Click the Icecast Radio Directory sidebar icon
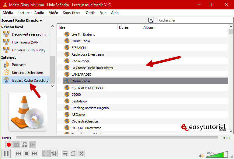 pyautogui.click(x=6, y=80)
